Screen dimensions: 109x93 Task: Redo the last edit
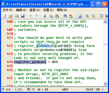coord(37,16)
